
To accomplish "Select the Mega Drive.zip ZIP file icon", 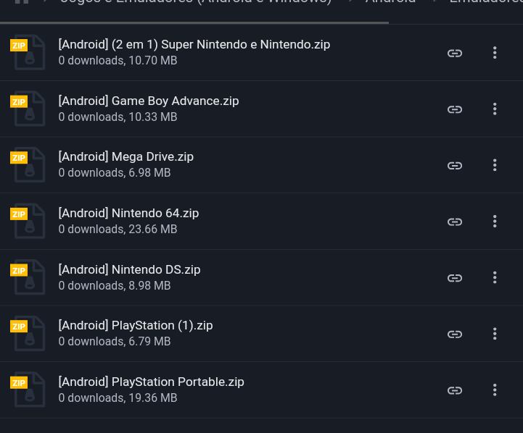I will click(28, 165).
